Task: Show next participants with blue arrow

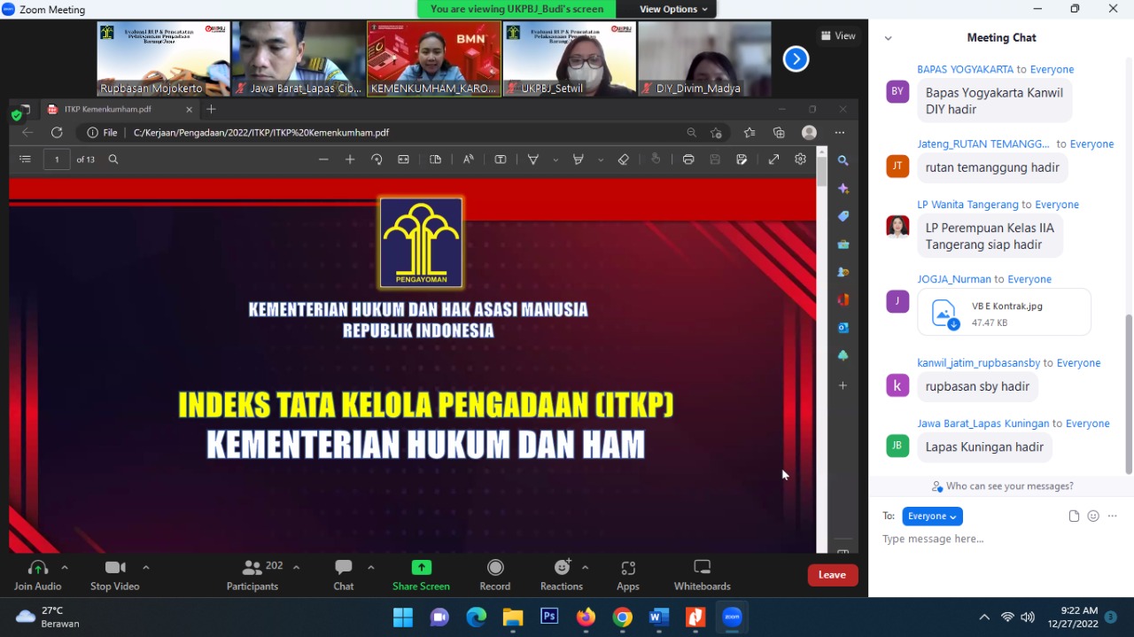Action: pos(796,59)
